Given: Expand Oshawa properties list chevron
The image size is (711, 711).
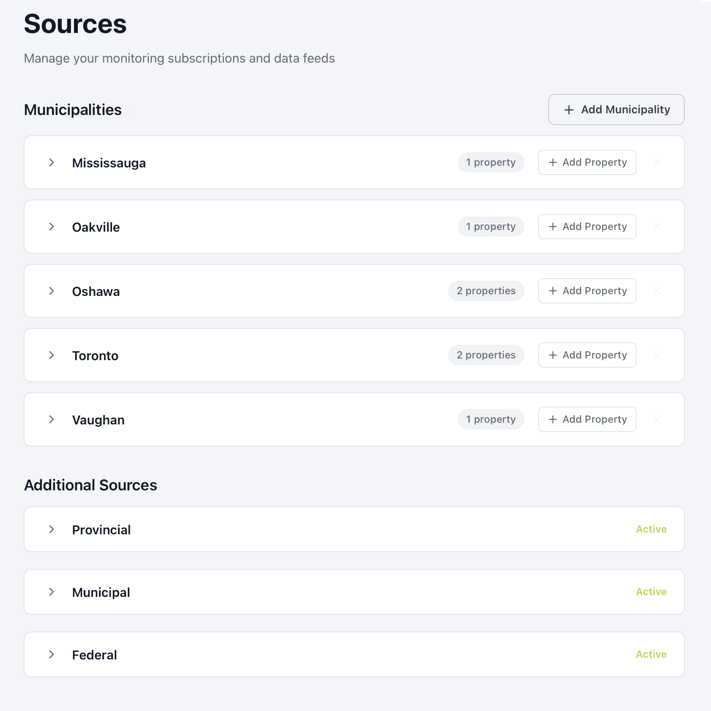Looking at the screenshot, I should coord(52,291).
